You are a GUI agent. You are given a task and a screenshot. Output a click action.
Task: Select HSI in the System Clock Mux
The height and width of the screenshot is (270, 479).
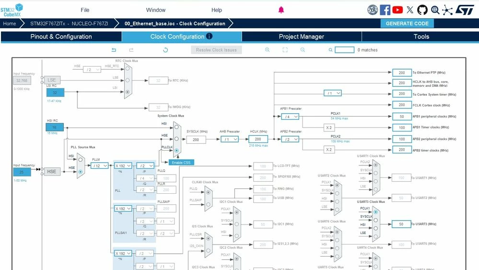pyautogui.click(x=176, y=127)
